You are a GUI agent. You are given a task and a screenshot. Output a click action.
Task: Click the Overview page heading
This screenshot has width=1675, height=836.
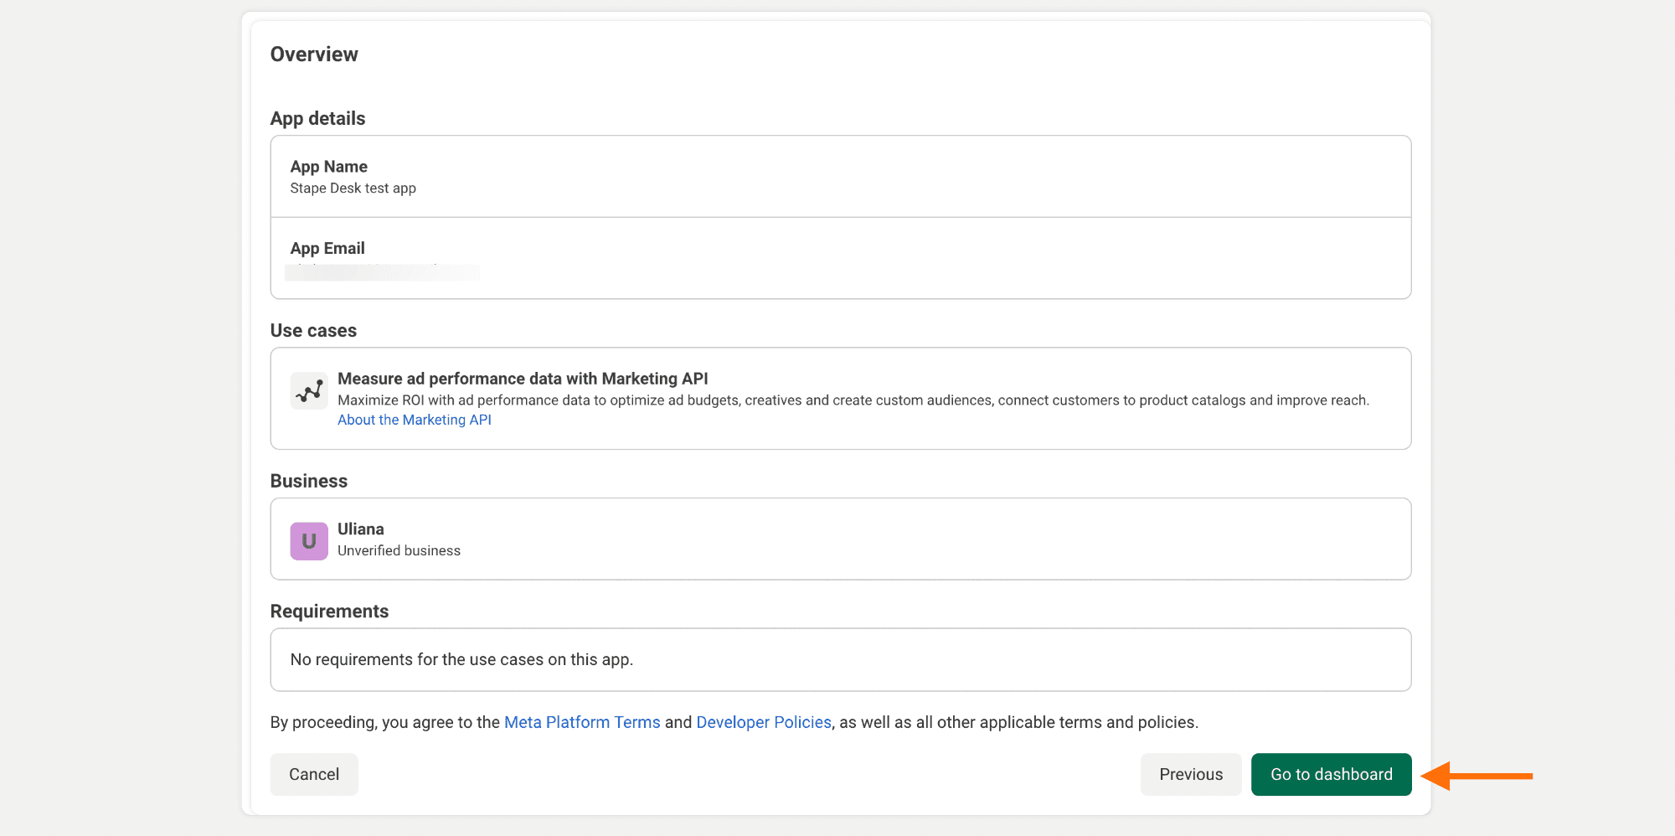pos(313,54)
